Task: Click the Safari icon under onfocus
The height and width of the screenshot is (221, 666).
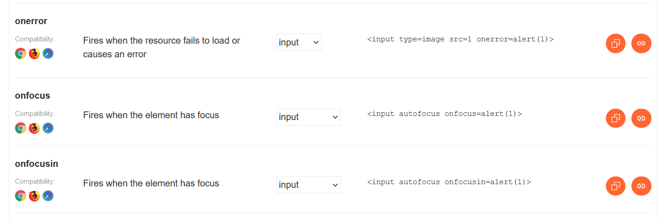Action: click(x=48, y=128)
